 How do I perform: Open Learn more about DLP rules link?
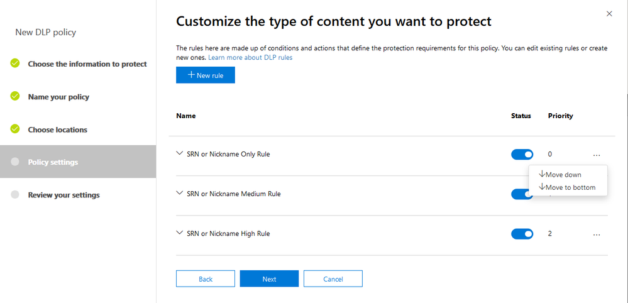click(x=250, y=58)
